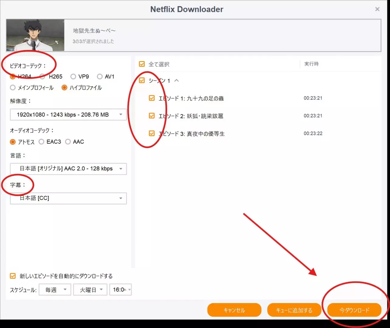Collapse シーズン 1 with the chevron
The image size is (390, 328).
[176, 80]
